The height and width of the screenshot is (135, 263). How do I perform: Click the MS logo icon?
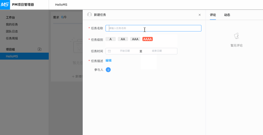click(x=5, y=5)
